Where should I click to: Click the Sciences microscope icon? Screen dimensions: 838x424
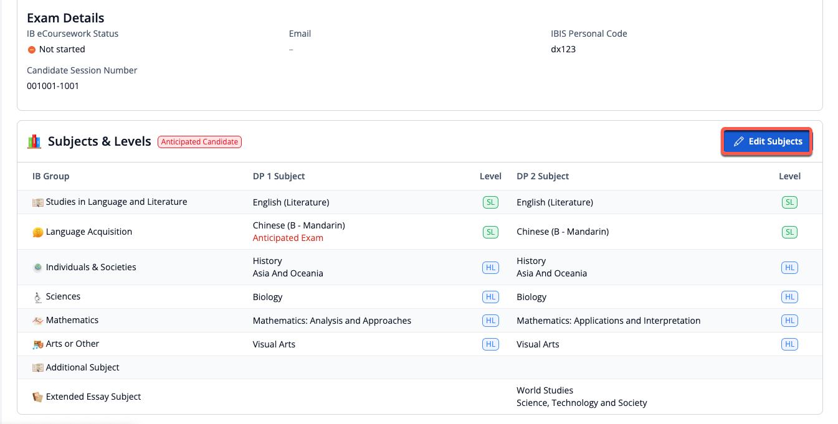[38, 297]
